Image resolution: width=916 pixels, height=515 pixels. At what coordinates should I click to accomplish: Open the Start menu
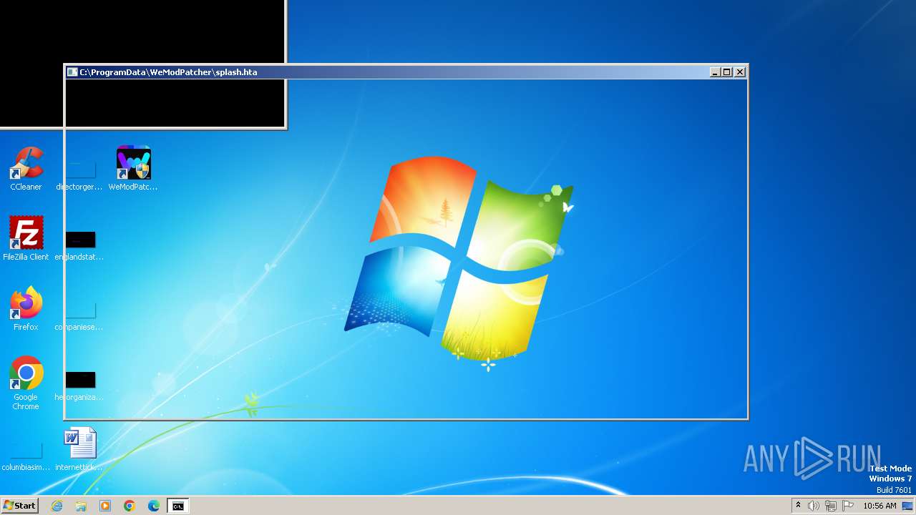19,506
